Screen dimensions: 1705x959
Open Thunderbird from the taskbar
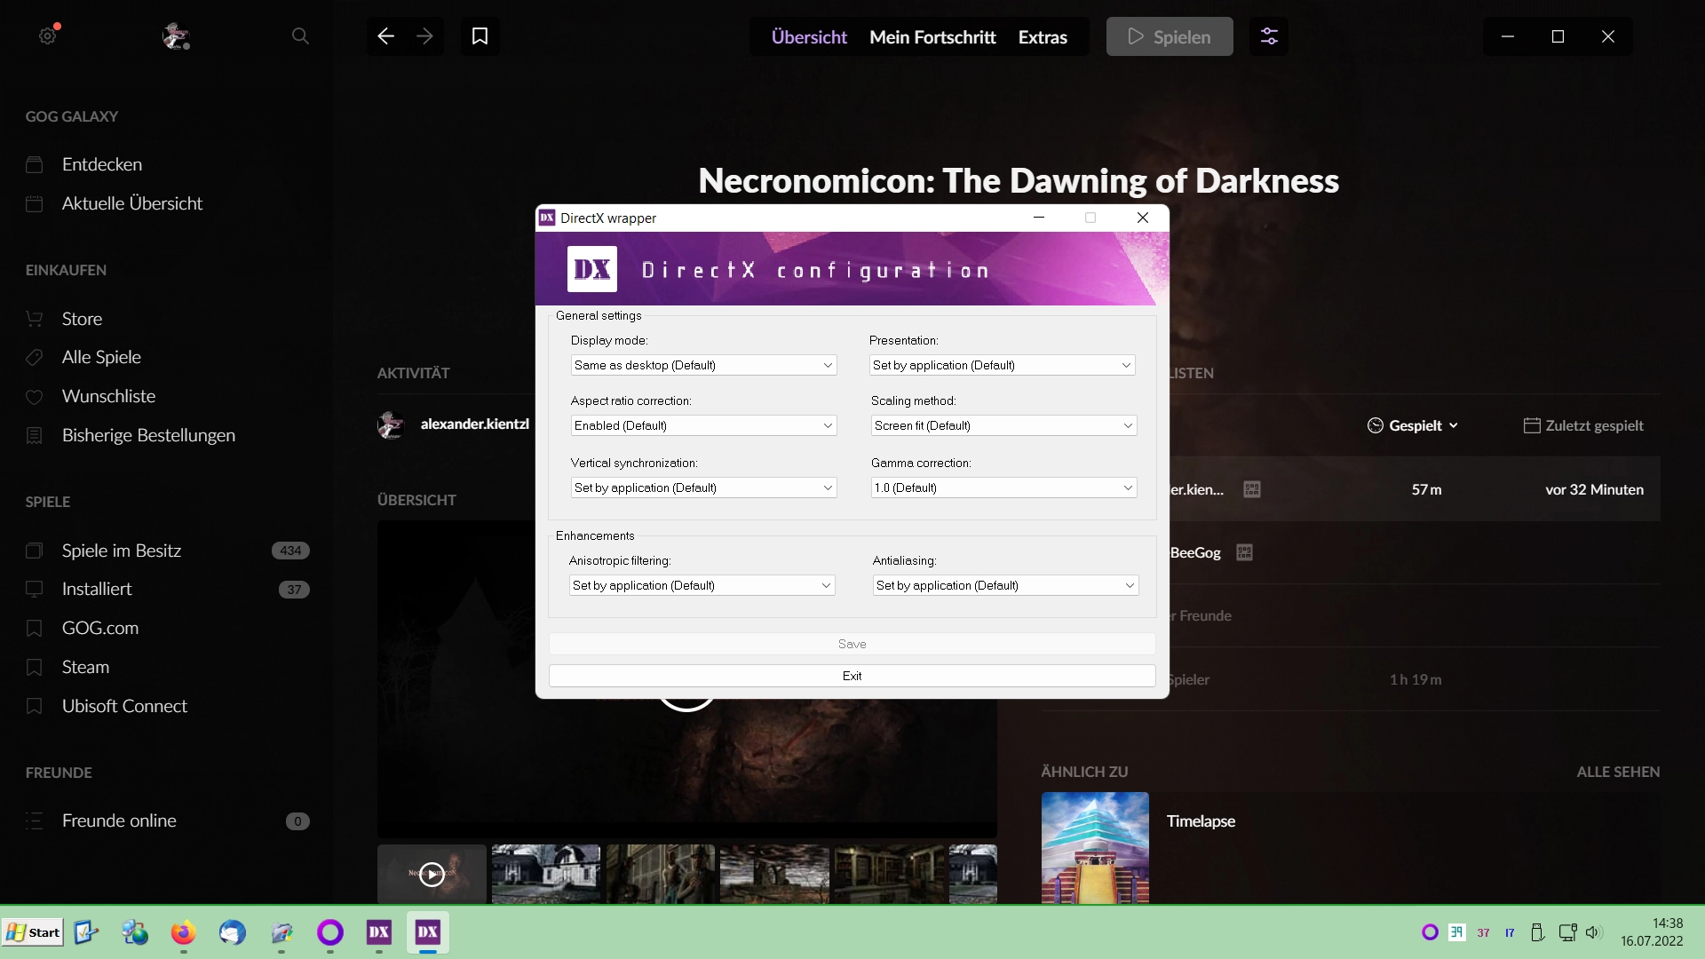click(232, 932)
